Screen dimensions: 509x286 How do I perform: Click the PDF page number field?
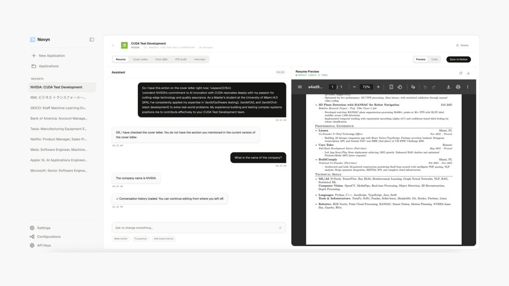332,87
